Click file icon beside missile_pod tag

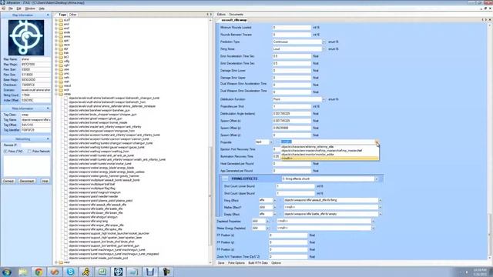point(65,258)
